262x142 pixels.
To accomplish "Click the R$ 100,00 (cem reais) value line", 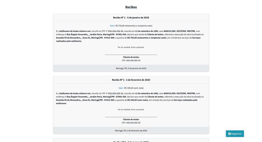I will click(x=134, y=88).
